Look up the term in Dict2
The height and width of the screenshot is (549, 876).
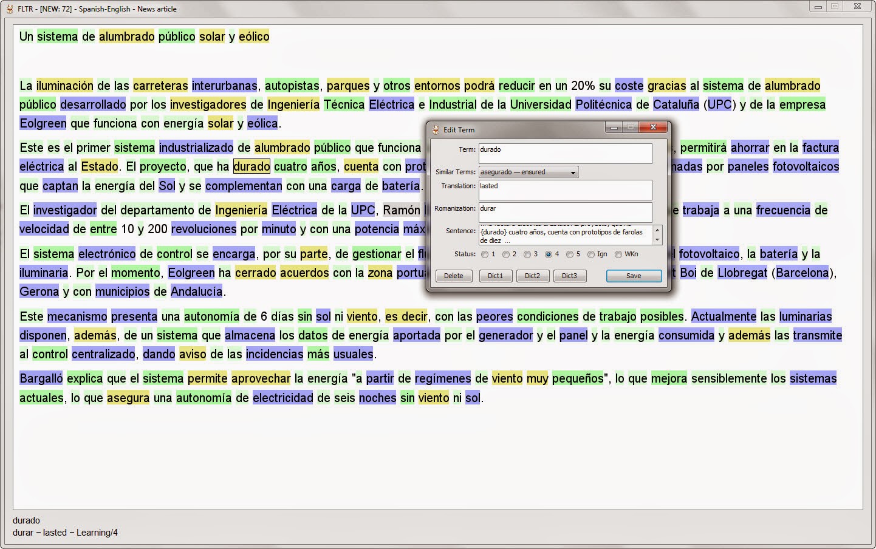tap(532, 276)
